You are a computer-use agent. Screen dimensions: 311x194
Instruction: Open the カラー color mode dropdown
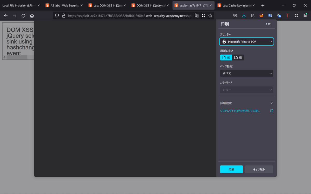pyautogui.click(x=246, y=90)
